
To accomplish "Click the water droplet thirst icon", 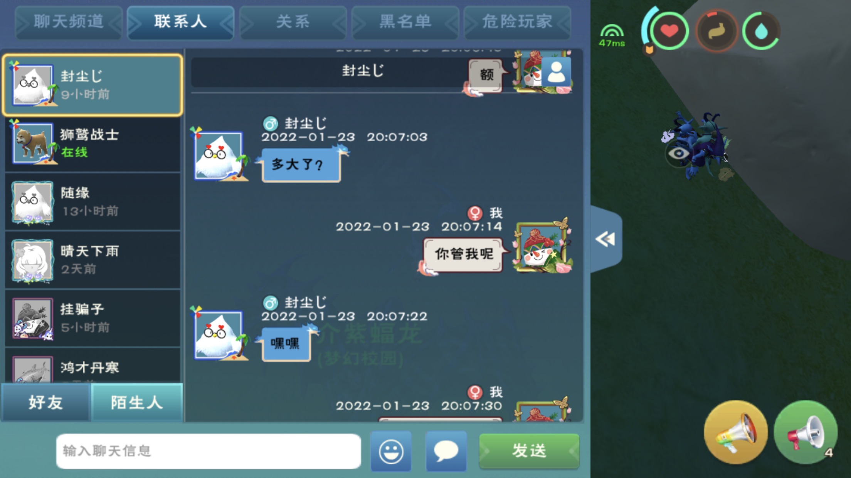I will 761,31.
